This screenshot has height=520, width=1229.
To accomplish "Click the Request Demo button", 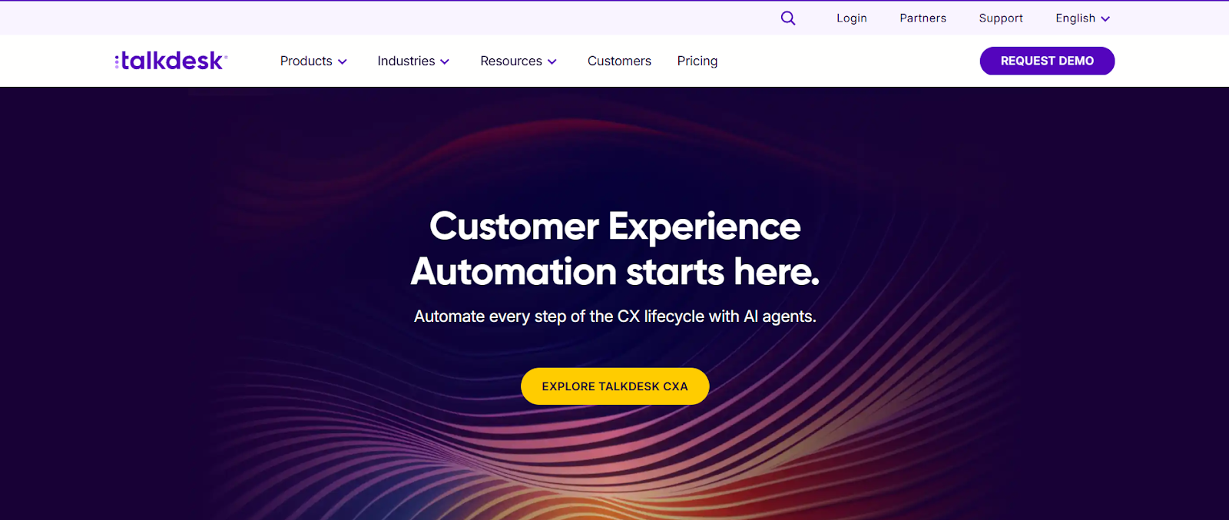I will [x=1047, y=61].
